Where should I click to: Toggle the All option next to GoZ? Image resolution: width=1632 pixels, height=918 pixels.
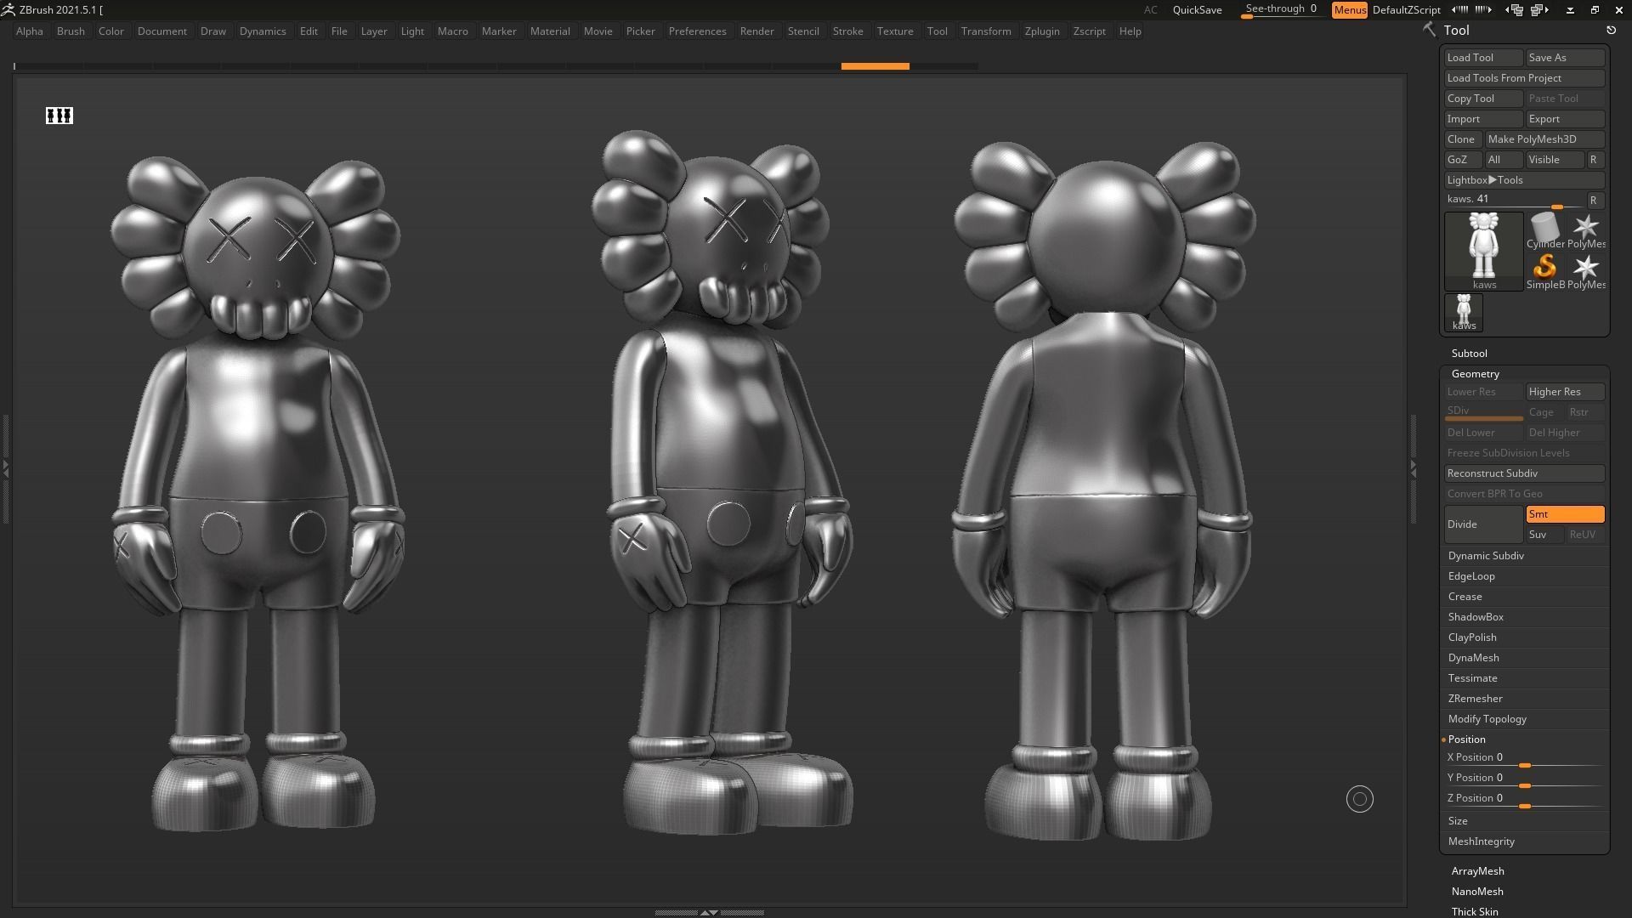(x=1503, y=160)
